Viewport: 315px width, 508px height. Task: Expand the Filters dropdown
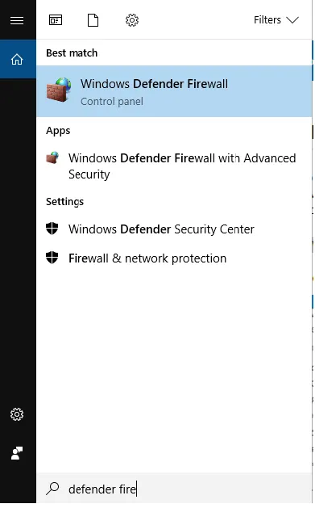[x=276, y=20]
